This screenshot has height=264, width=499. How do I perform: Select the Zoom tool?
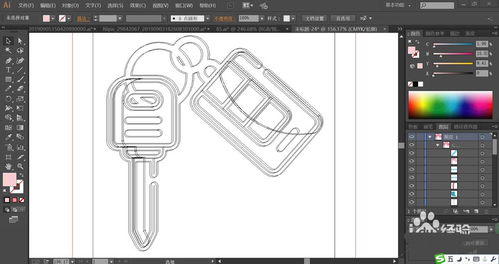tap(20, 166)
